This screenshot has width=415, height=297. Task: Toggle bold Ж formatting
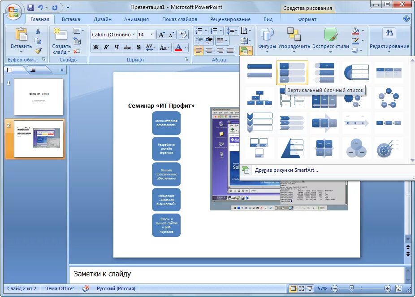(96, 48)
